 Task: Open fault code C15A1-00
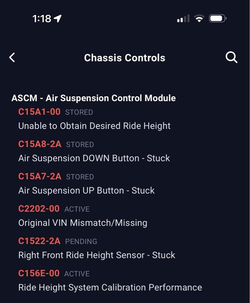point(39,112)
